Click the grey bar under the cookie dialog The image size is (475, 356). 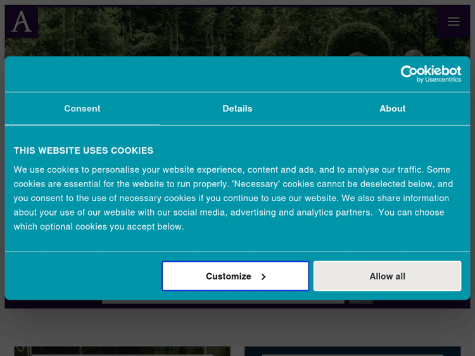(x=223, y=302)
